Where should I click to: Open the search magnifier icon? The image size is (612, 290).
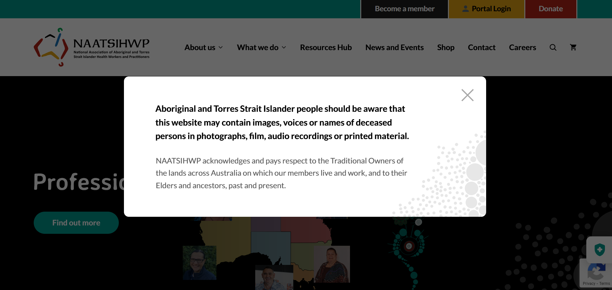(553, 48)
